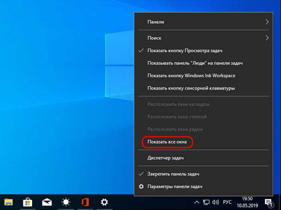Open File Explorer from the taskbar
The image size is (281, 210).
[x=8, y=202]
